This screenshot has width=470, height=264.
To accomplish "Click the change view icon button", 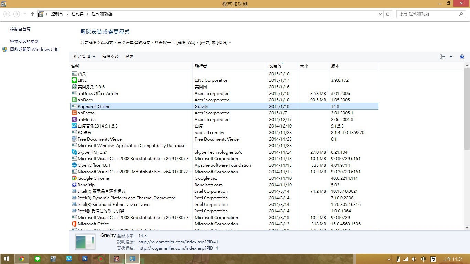I will (x=443, y=57).
